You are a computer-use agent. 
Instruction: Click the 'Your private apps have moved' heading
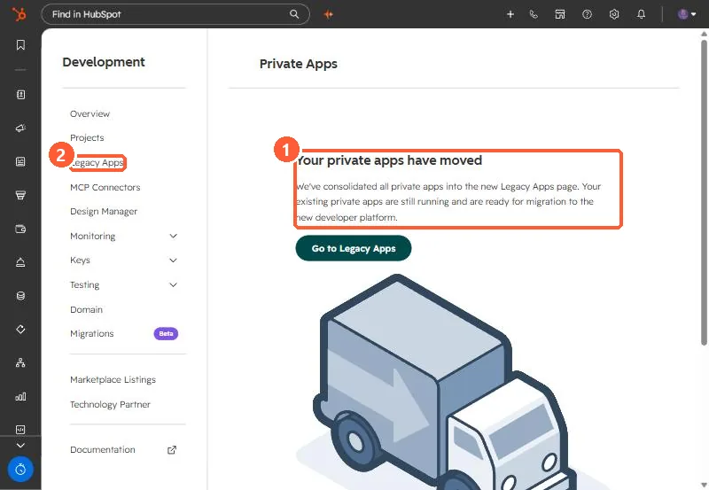click(389, 160)
